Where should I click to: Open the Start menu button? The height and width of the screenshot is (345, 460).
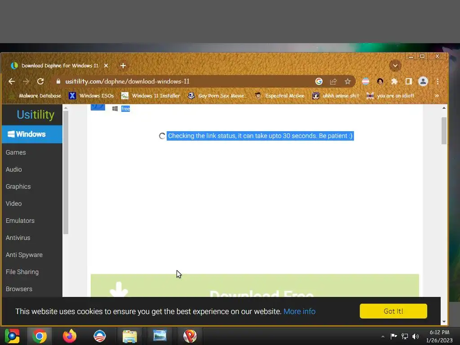point(12,336)
